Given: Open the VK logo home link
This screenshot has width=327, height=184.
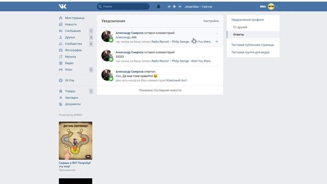Looking at the screenshot, I should (x=62, y=7).
